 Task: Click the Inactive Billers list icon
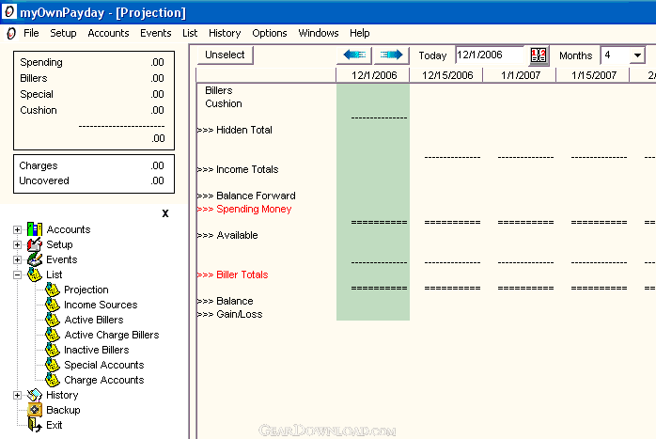(53, 350)
